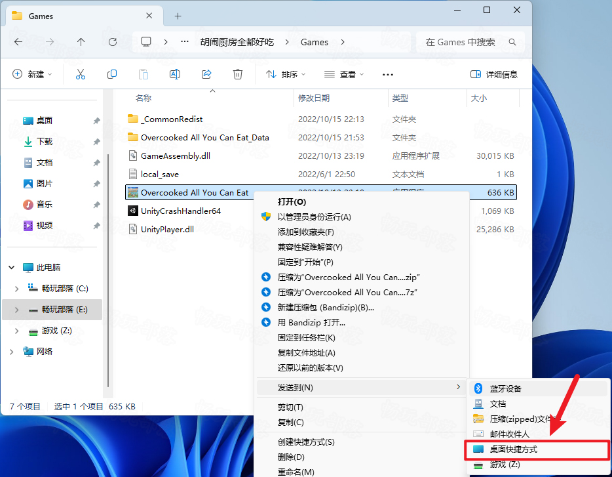This screenshot has width=612, height=477.
Task: Go back with the left arrow
Action: coord(18,42)
